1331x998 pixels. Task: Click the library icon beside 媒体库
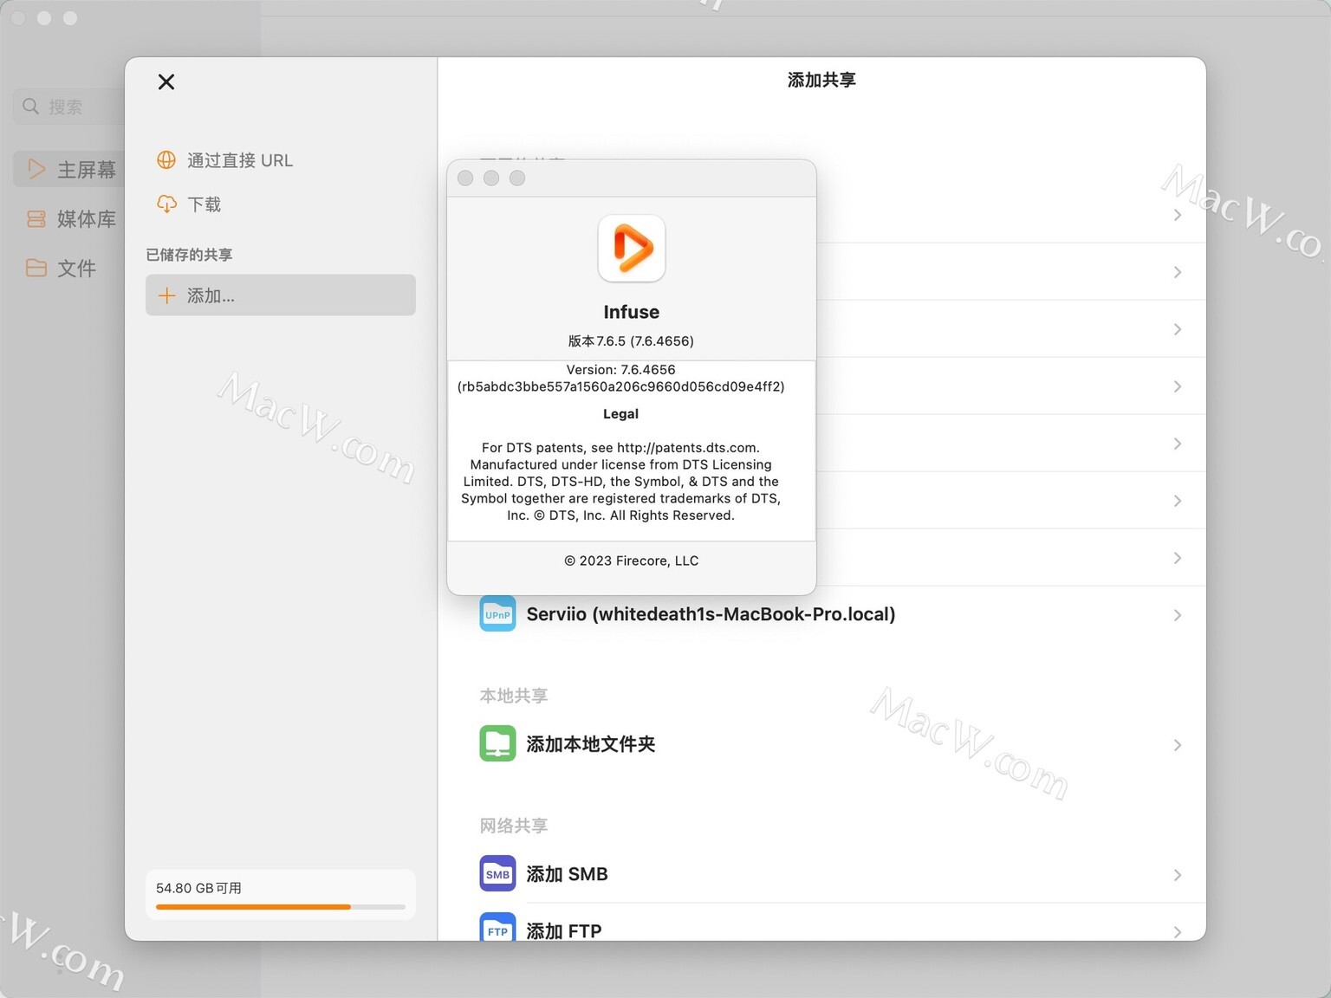[x=36, y=218]
